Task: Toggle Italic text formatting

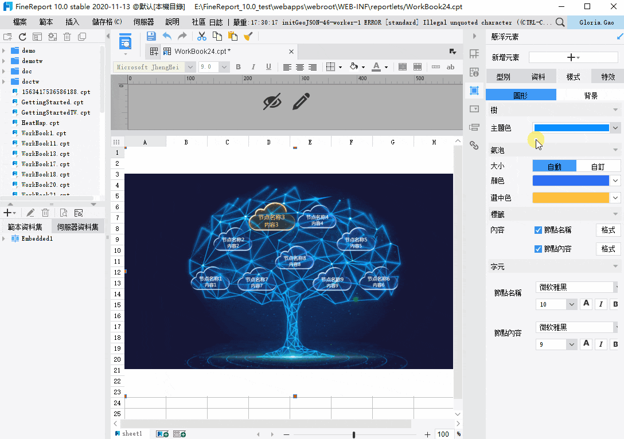Action: click(x=253, y=67)
